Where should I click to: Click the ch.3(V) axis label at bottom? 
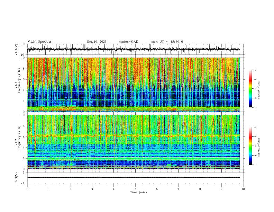point(17,178)
